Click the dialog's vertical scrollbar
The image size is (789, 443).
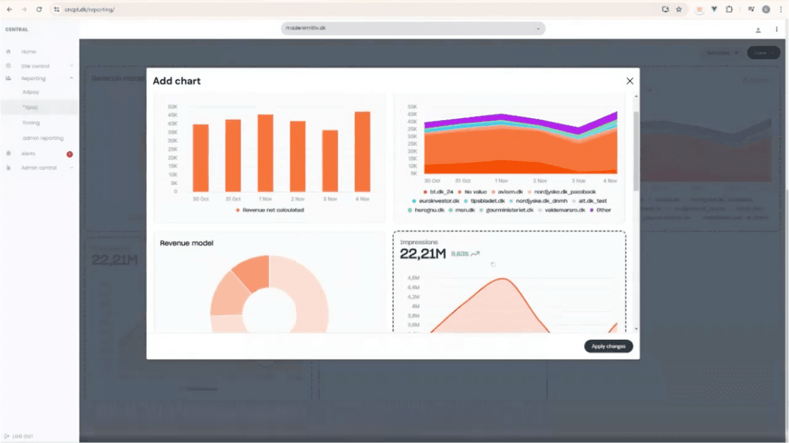[x=636, y=151]
